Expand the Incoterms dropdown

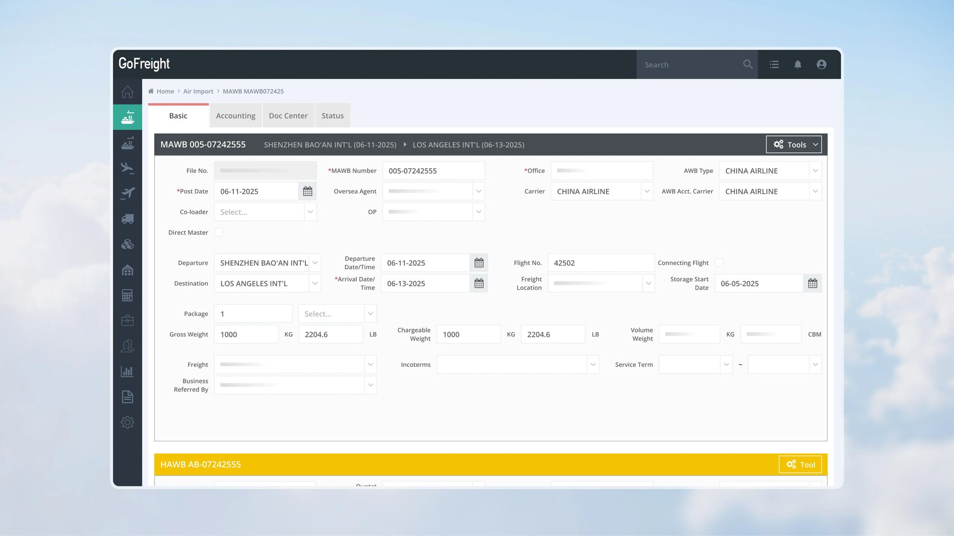pyautogui.click(x=593, y=364)
